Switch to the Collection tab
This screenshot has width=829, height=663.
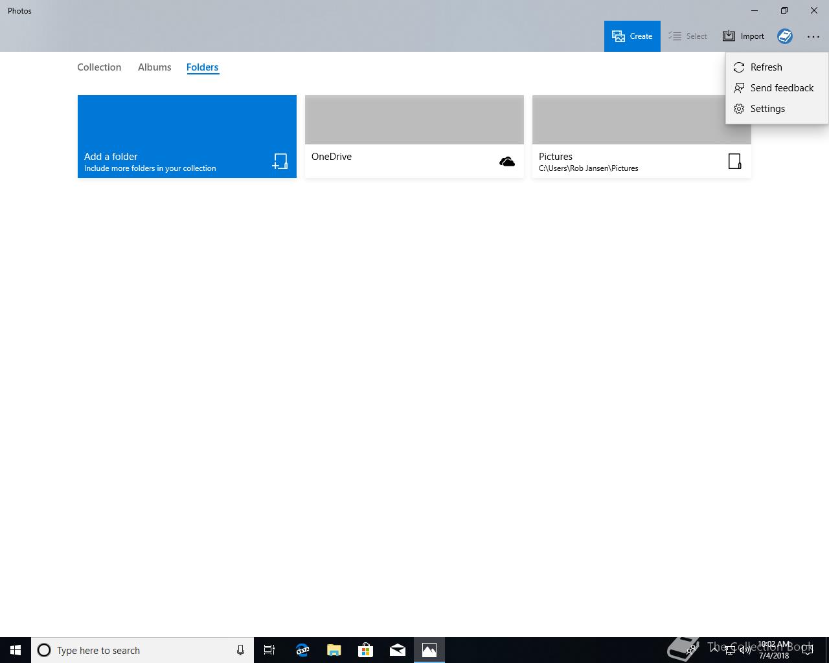[99, 67]
